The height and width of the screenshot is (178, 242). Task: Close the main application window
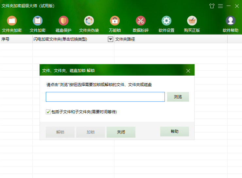(x=237, y=6)
